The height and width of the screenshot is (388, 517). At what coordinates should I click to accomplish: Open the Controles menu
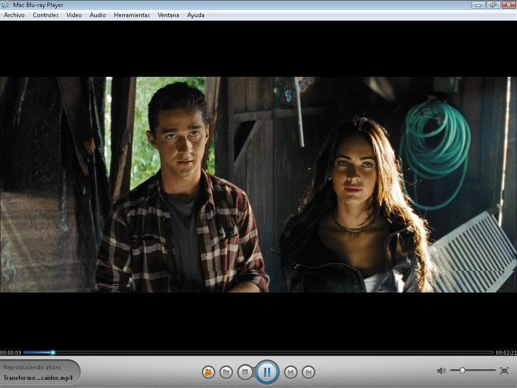[x=45, y=15]
